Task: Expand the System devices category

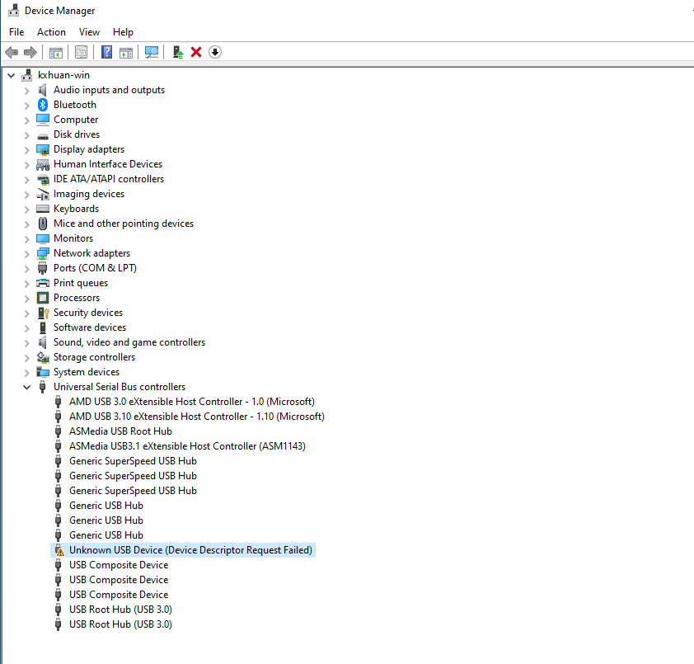Action: tap(26, 373)
